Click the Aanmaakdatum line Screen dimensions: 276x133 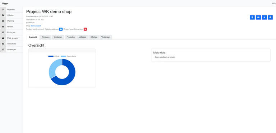[x=40, y=16]
